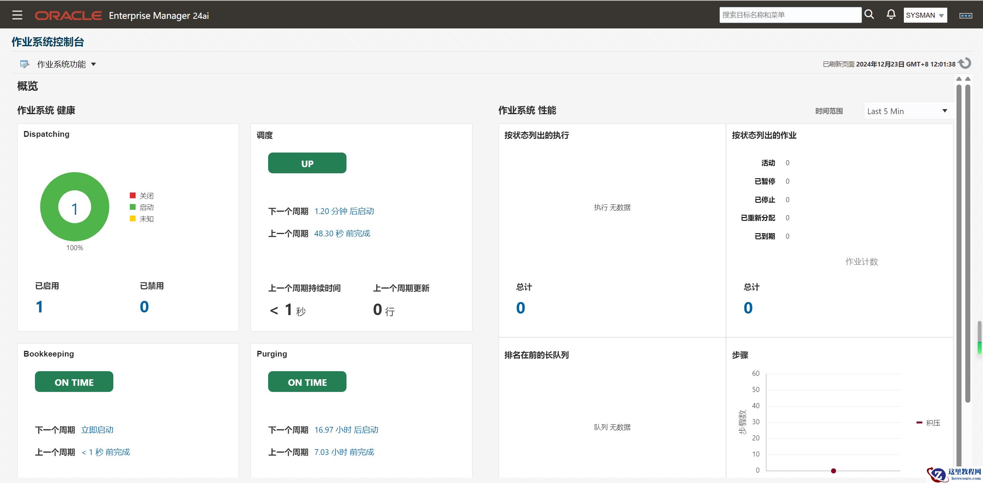Screen dimensions: 983x483
Task: Click the UP scheduling status button
Action: [x=307, y=163]
